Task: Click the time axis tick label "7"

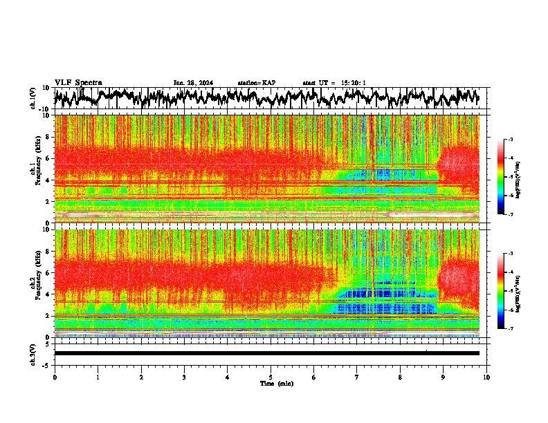Action: (x=357, y=377)
